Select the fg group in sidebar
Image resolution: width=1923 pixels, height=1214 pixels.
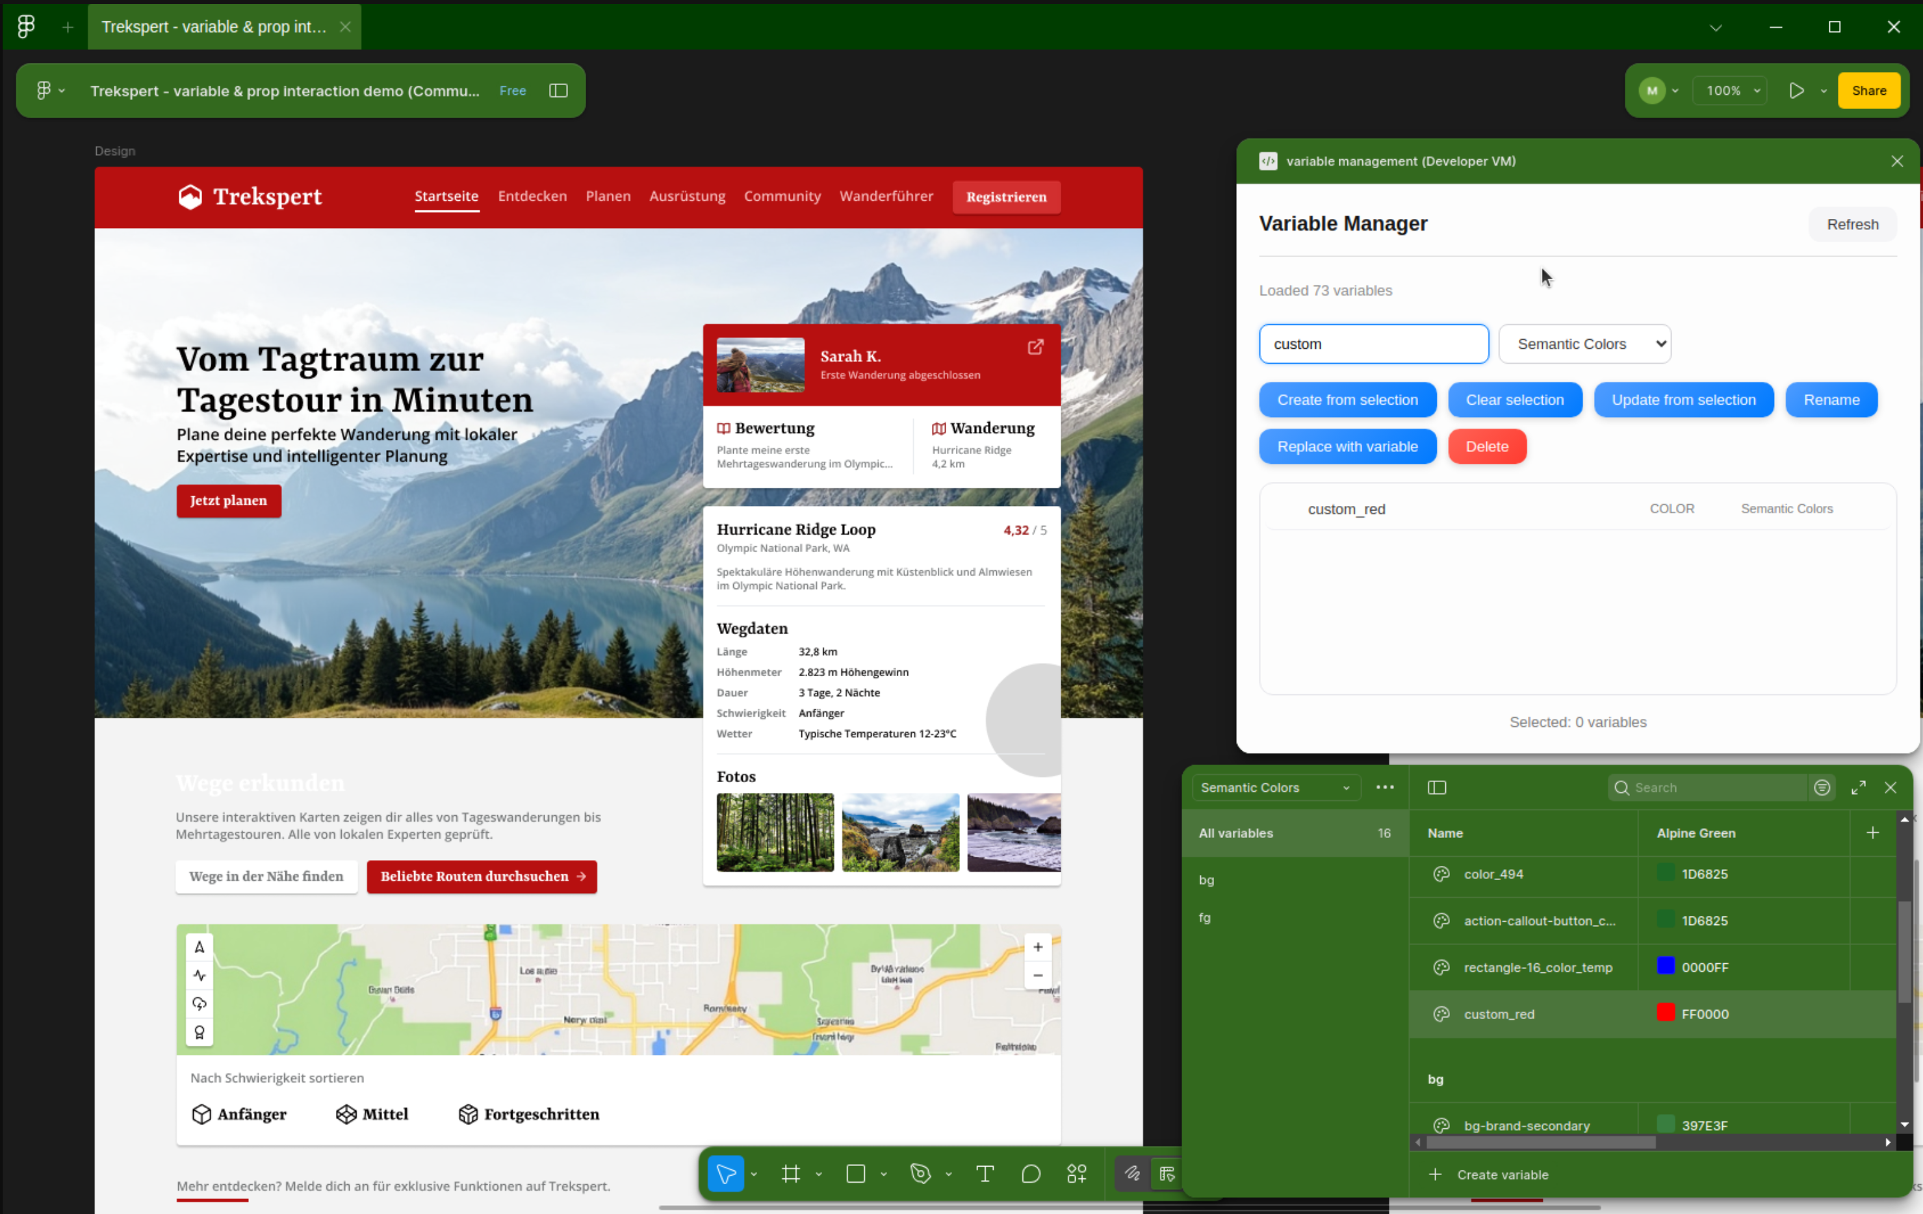point(1204,918)
